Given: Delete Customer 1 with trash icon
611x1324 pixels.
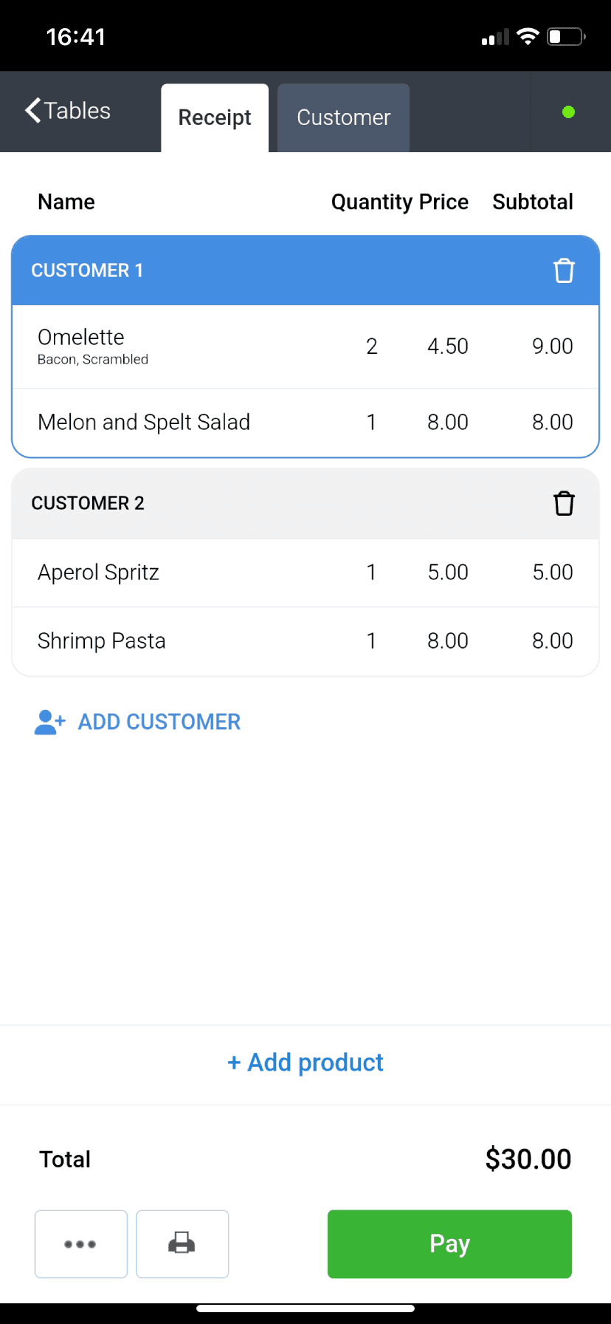Looking at the screenshot, I should click(x=564, y=270).
